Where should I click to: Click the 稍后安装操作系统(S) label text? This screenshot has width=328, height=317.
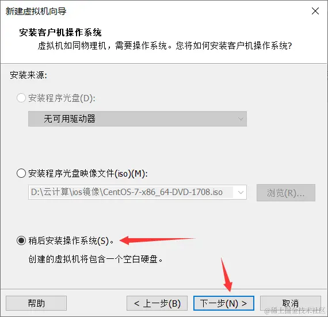pyautogui.click(x=71, y=241)
